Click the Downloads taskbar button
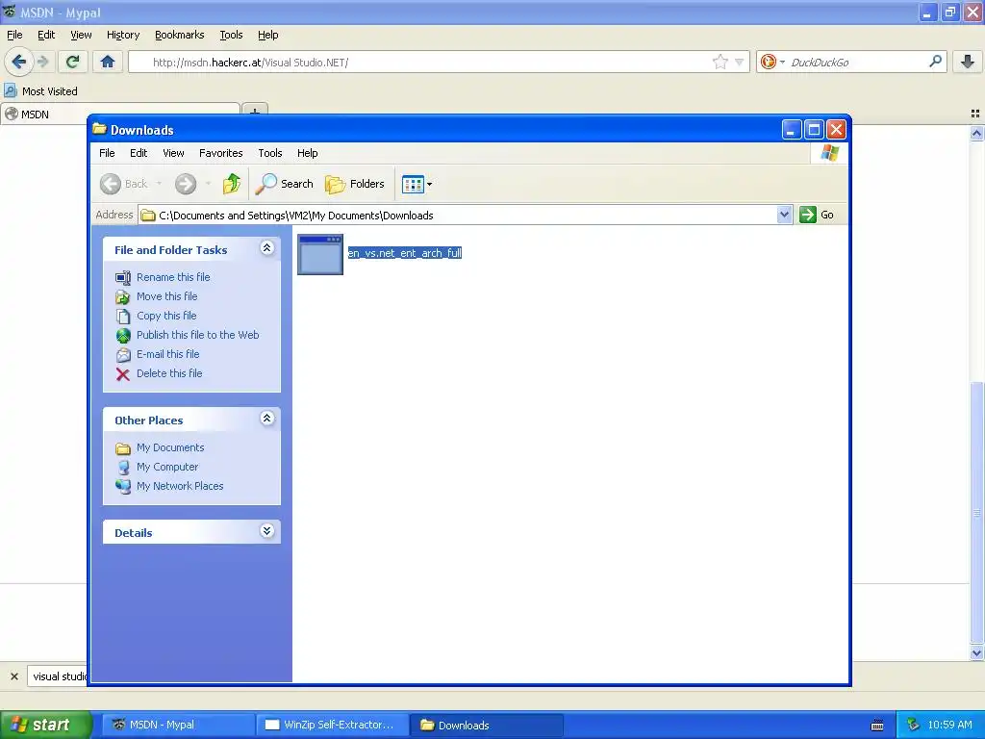 [486, 725]
